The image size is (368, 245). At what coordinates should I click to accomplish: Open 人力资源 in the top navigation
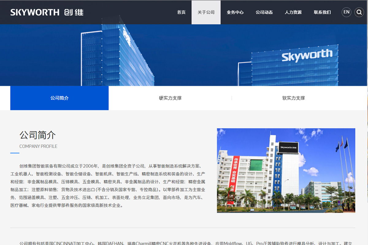coord(293,12)
